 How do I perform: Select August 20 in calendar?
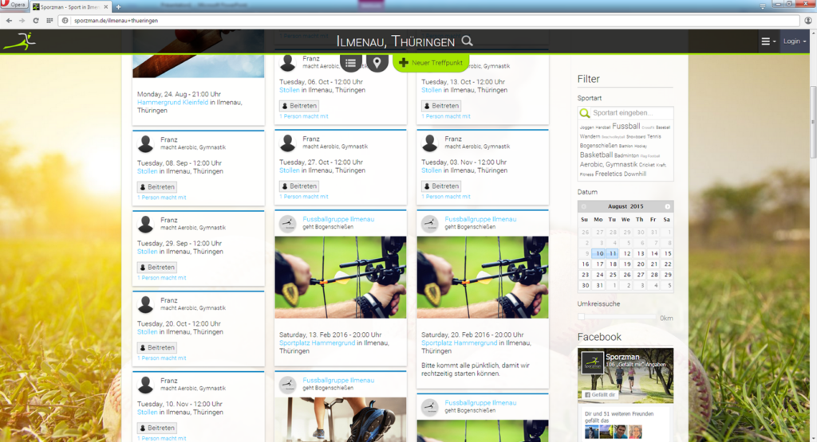(x=641, y=264)
